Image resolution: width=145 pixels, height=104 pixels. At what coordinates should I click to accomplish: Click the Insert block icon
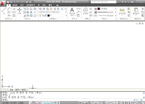(x=85, y=11)
